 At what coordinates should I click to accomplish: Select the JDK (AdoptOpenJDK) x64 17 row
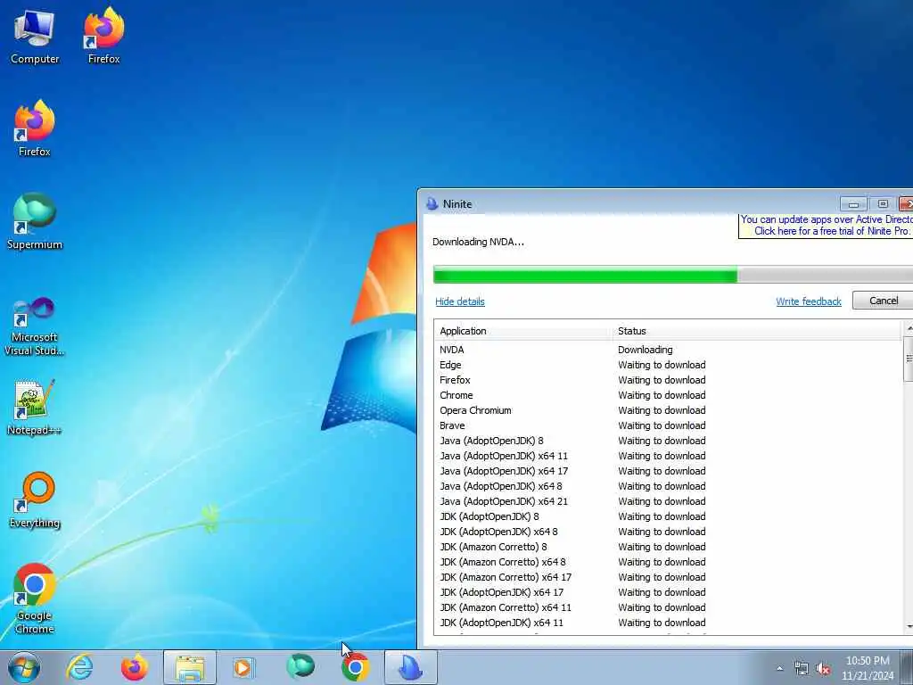[668, 592]
